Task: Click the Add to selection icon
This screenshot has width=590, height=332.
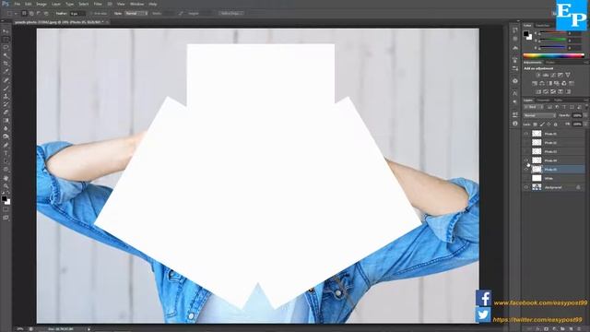Action: [x=31, y=13]
